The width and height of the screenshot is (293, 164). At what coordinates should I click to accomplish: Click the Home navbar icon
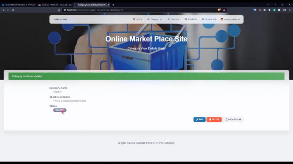click(x=134, y=19)
